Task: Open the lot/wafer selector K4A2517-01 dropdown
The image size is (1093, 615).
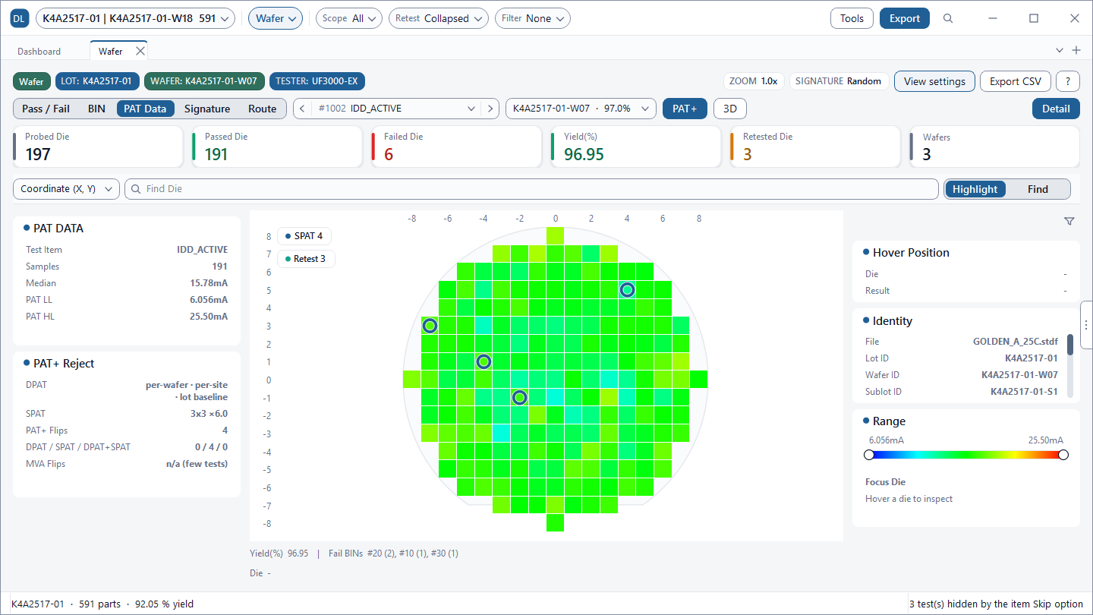Action: (135, 19)
